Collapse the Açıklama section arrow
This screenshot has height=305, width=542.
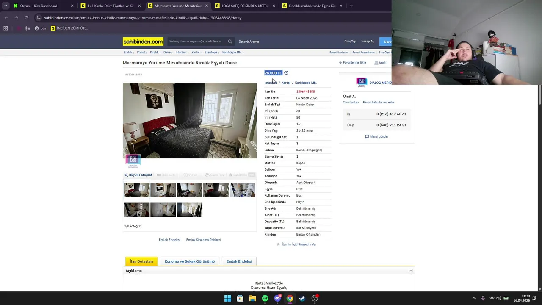pyautogui.click(x=411, y=271)
